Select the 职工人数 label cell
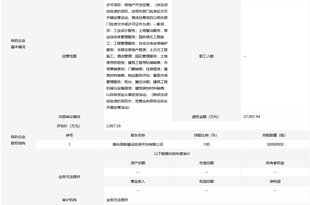The width and height of the screenshot is (310, 205). (x=206, y=56)
